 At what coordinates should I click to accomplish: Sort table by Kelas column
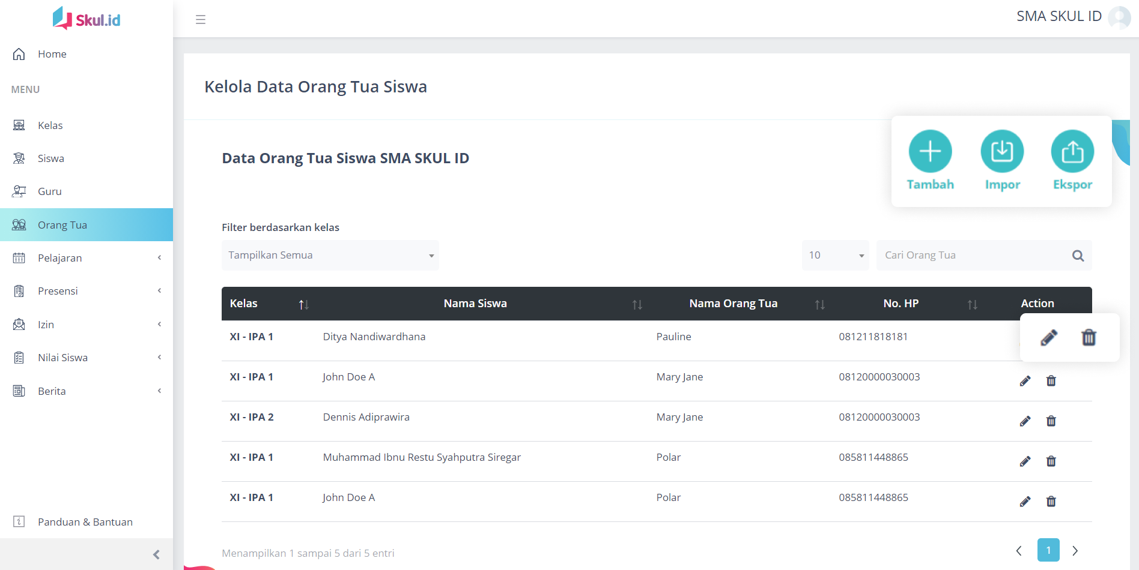pyautogui.click(x=303, y=304)
